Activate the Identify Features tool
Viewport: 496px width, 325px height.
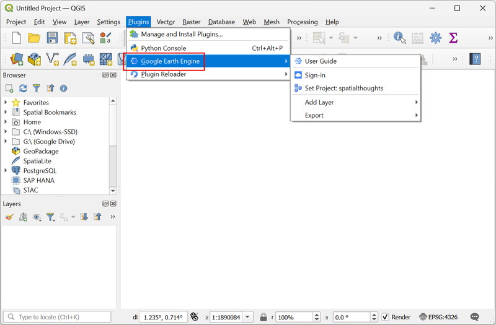coord(399,38)
